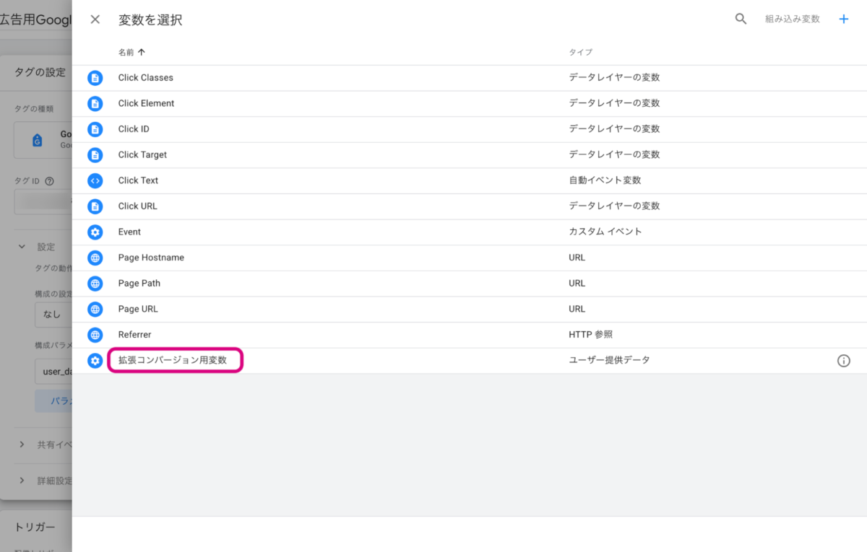
Task: Click the Referrer globe icon
Action: click(x=95, y=335)
